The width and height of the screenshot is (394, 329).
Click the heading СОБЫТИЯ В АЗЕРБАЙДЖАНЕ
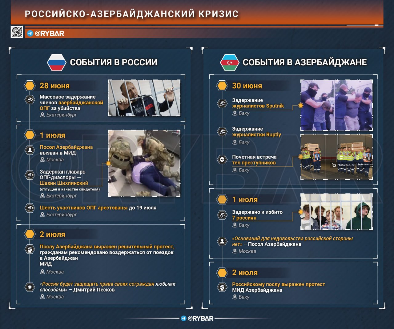click(305, 62)
